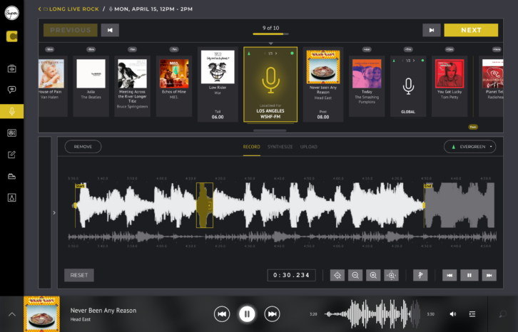Click the 0:30.234 time field

coord(291,275)
